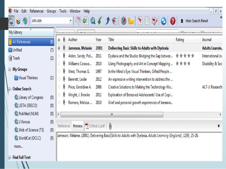226x169 pixels.
Task: Switch to the Gifted-2.pdf tab
Action: (95, 126)
